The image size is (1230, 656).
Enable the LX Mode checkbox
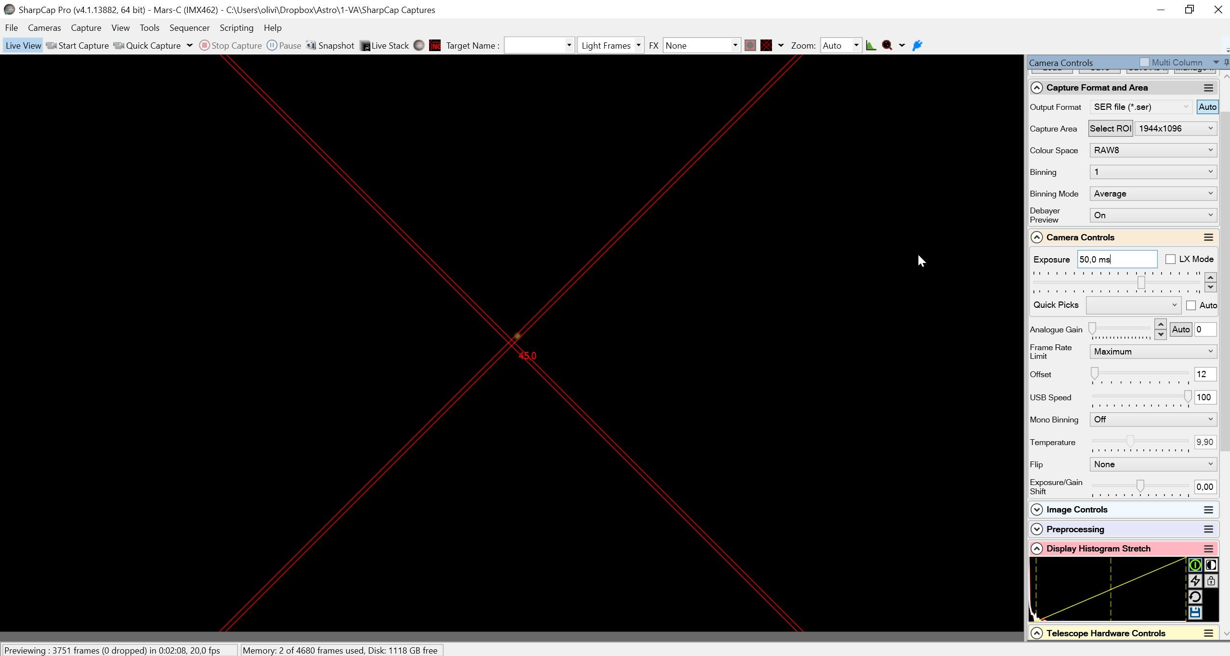(1170, 259)
